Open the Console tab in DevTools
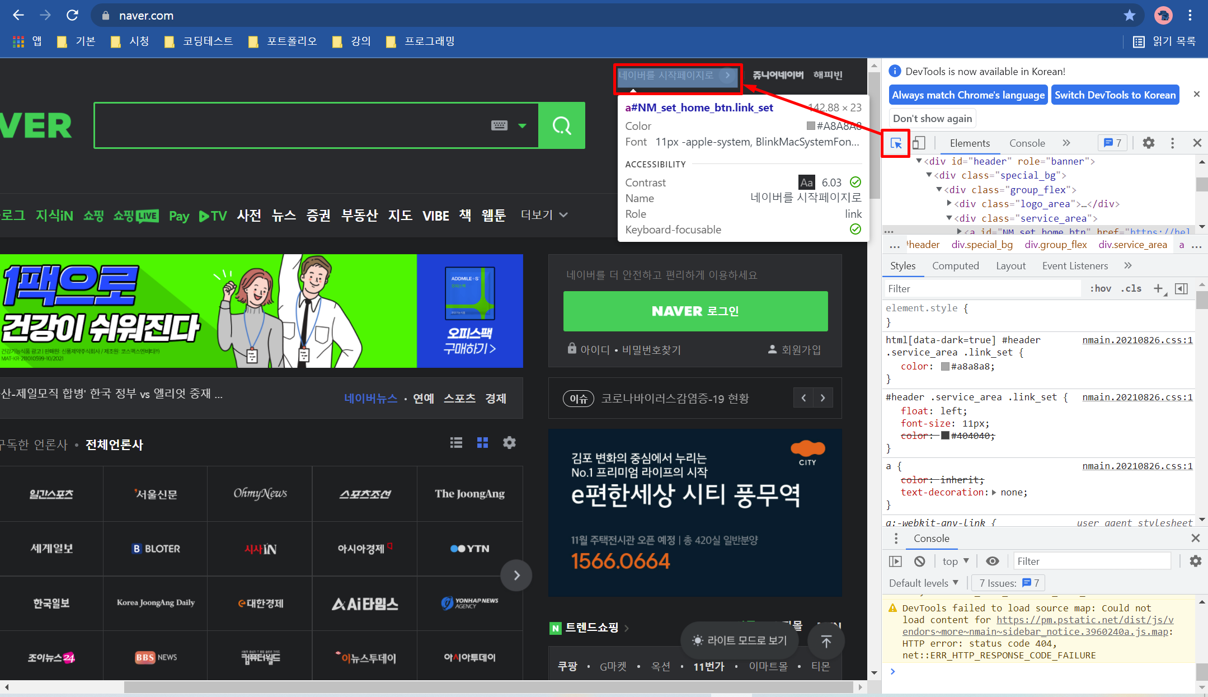The width and height of the screenshot is (1208, 697). coord(1027,143)
